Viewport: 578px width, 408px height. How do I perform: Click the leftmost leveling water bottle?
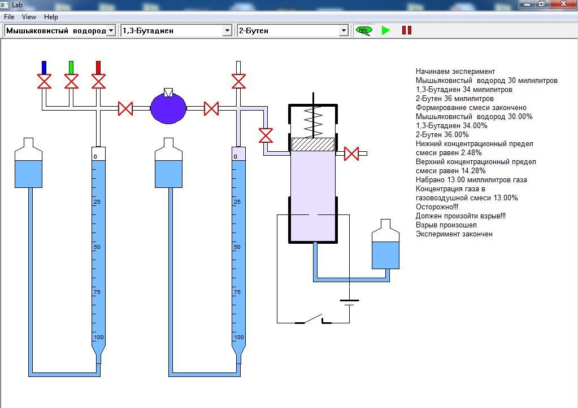click(28, 163)
